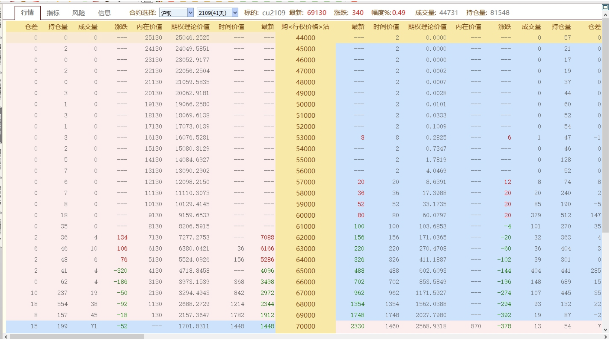Click the 持仓量 column header
The image size is (609, 340).
[58, 27]
